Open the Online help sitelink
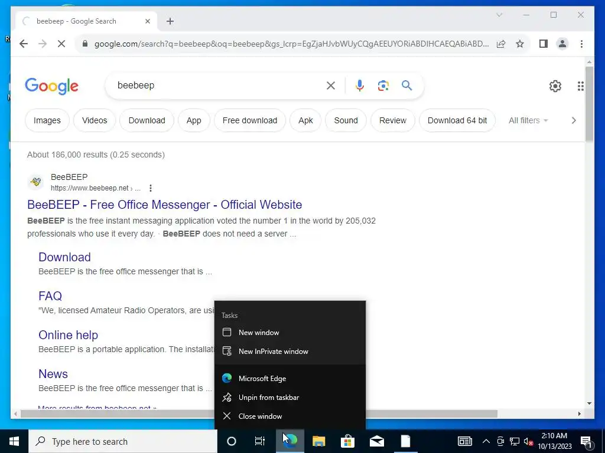605x453 pixels. (69, 335)
